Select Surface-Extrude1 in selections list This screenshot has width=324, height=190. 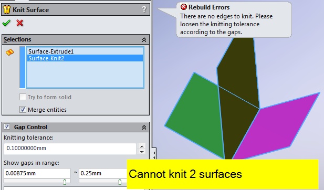click(85, 51)
